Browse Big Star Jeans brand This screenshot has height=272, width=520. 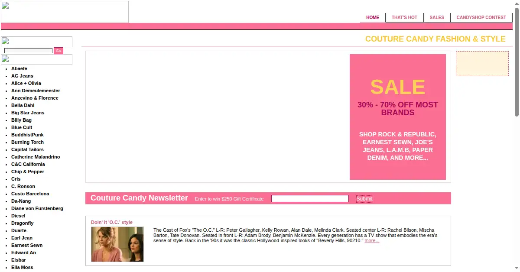click(x=28, y=113)
